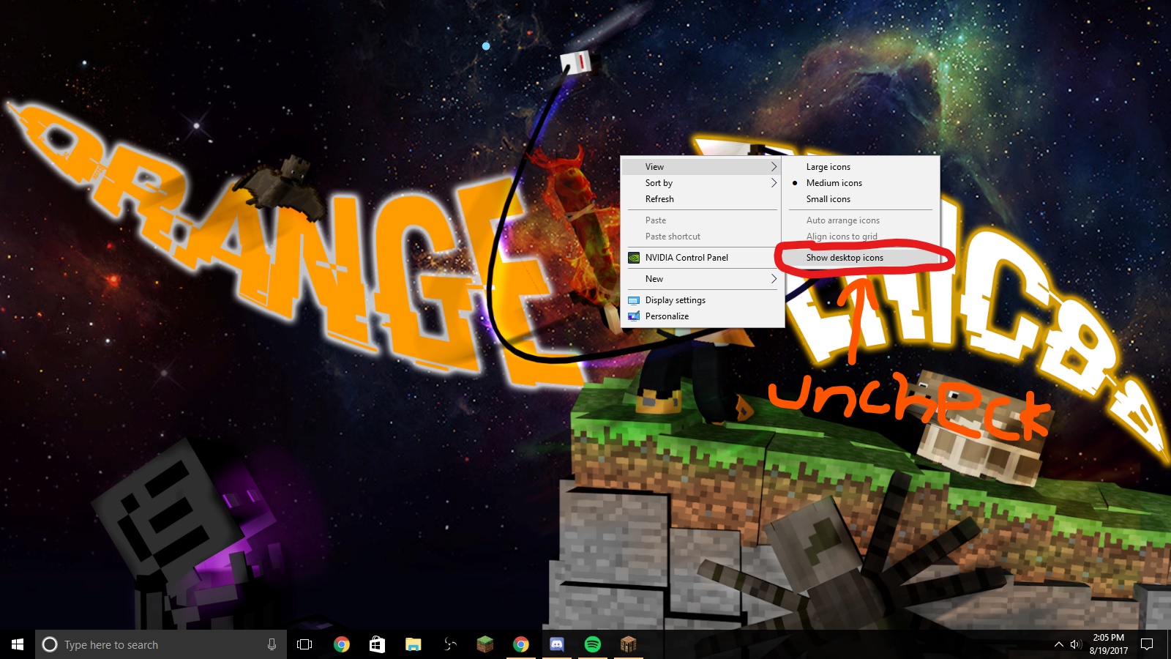The width and height of the screenshot is (1171, 659).
Task: Toggle Show desktop icons
Action: (x=861, y=258)
